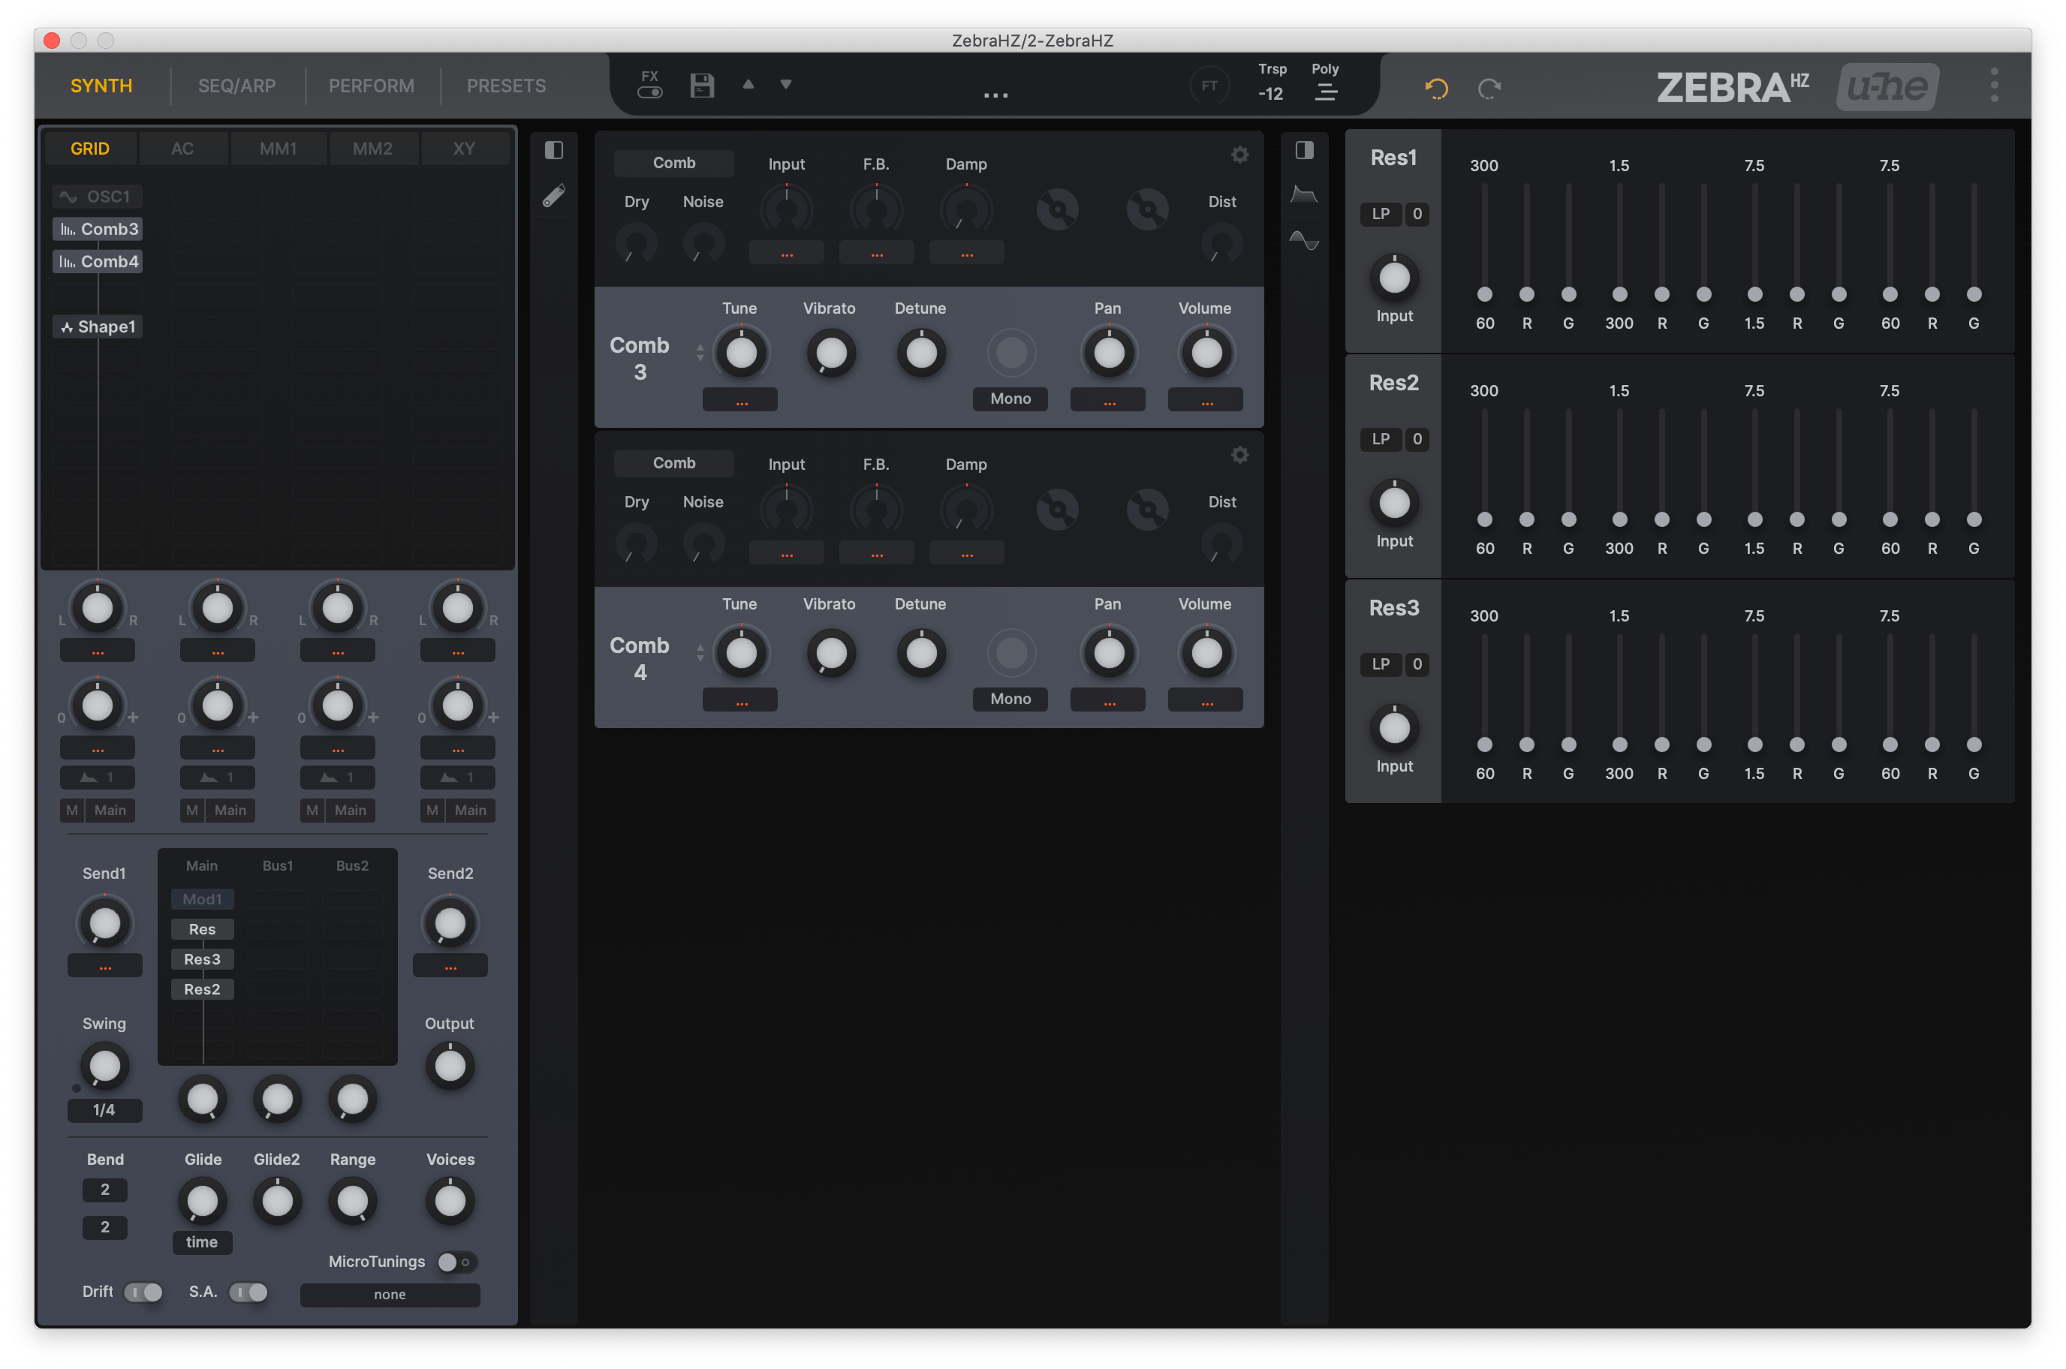This screenshot has height=1369, width=2066.
Task: Select the MM1 tab
Action: pyautogui.click(x=279, y=149)
